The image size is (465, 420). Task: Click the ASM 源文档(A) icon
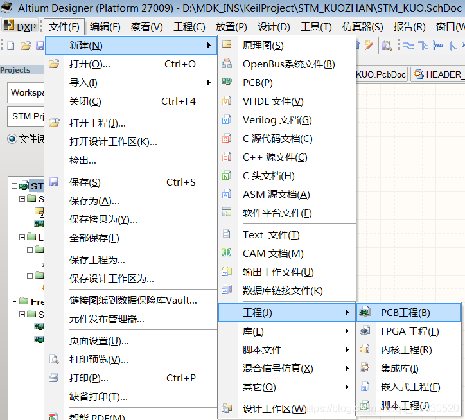(227, 195)
